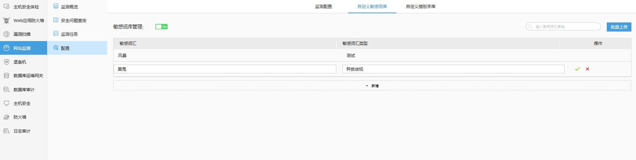Image resolution: width=636 pixels, height=160 pixels.
Task: Click the 主机安全 monitor icon
Action: click(x=6, y=103)
